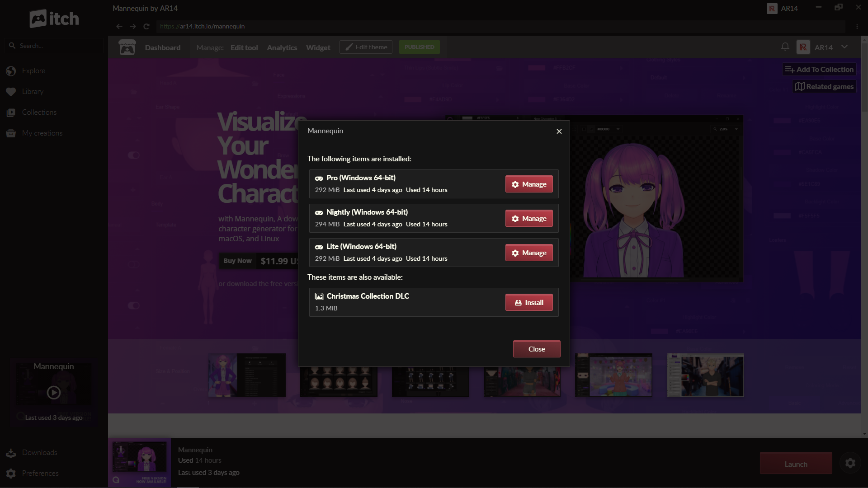
Task: Open game settings gear beside Launch
Action: coord(850,463)
